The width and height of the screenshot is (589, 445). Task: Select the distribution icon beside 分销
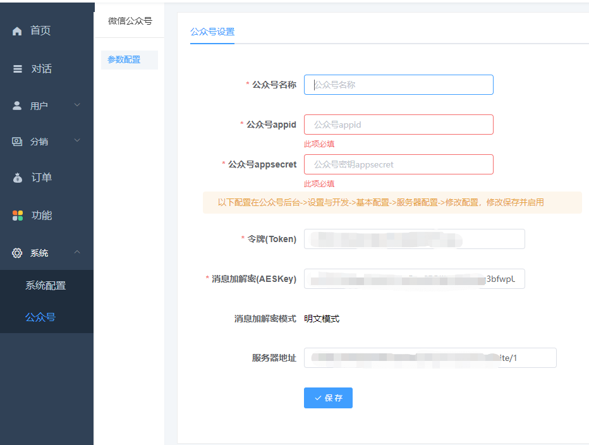[16, 141]
